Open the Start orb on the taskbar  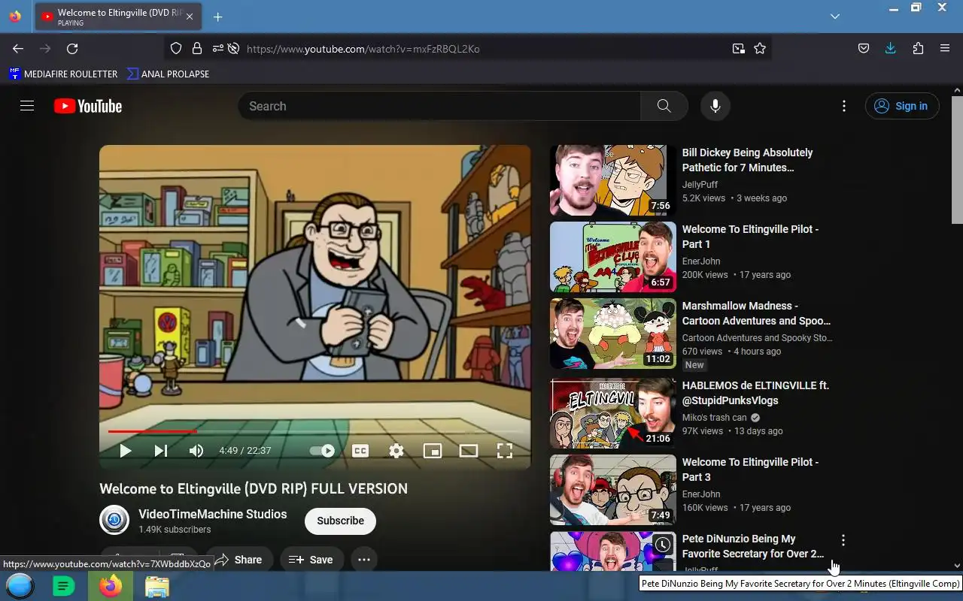(20, 586)
